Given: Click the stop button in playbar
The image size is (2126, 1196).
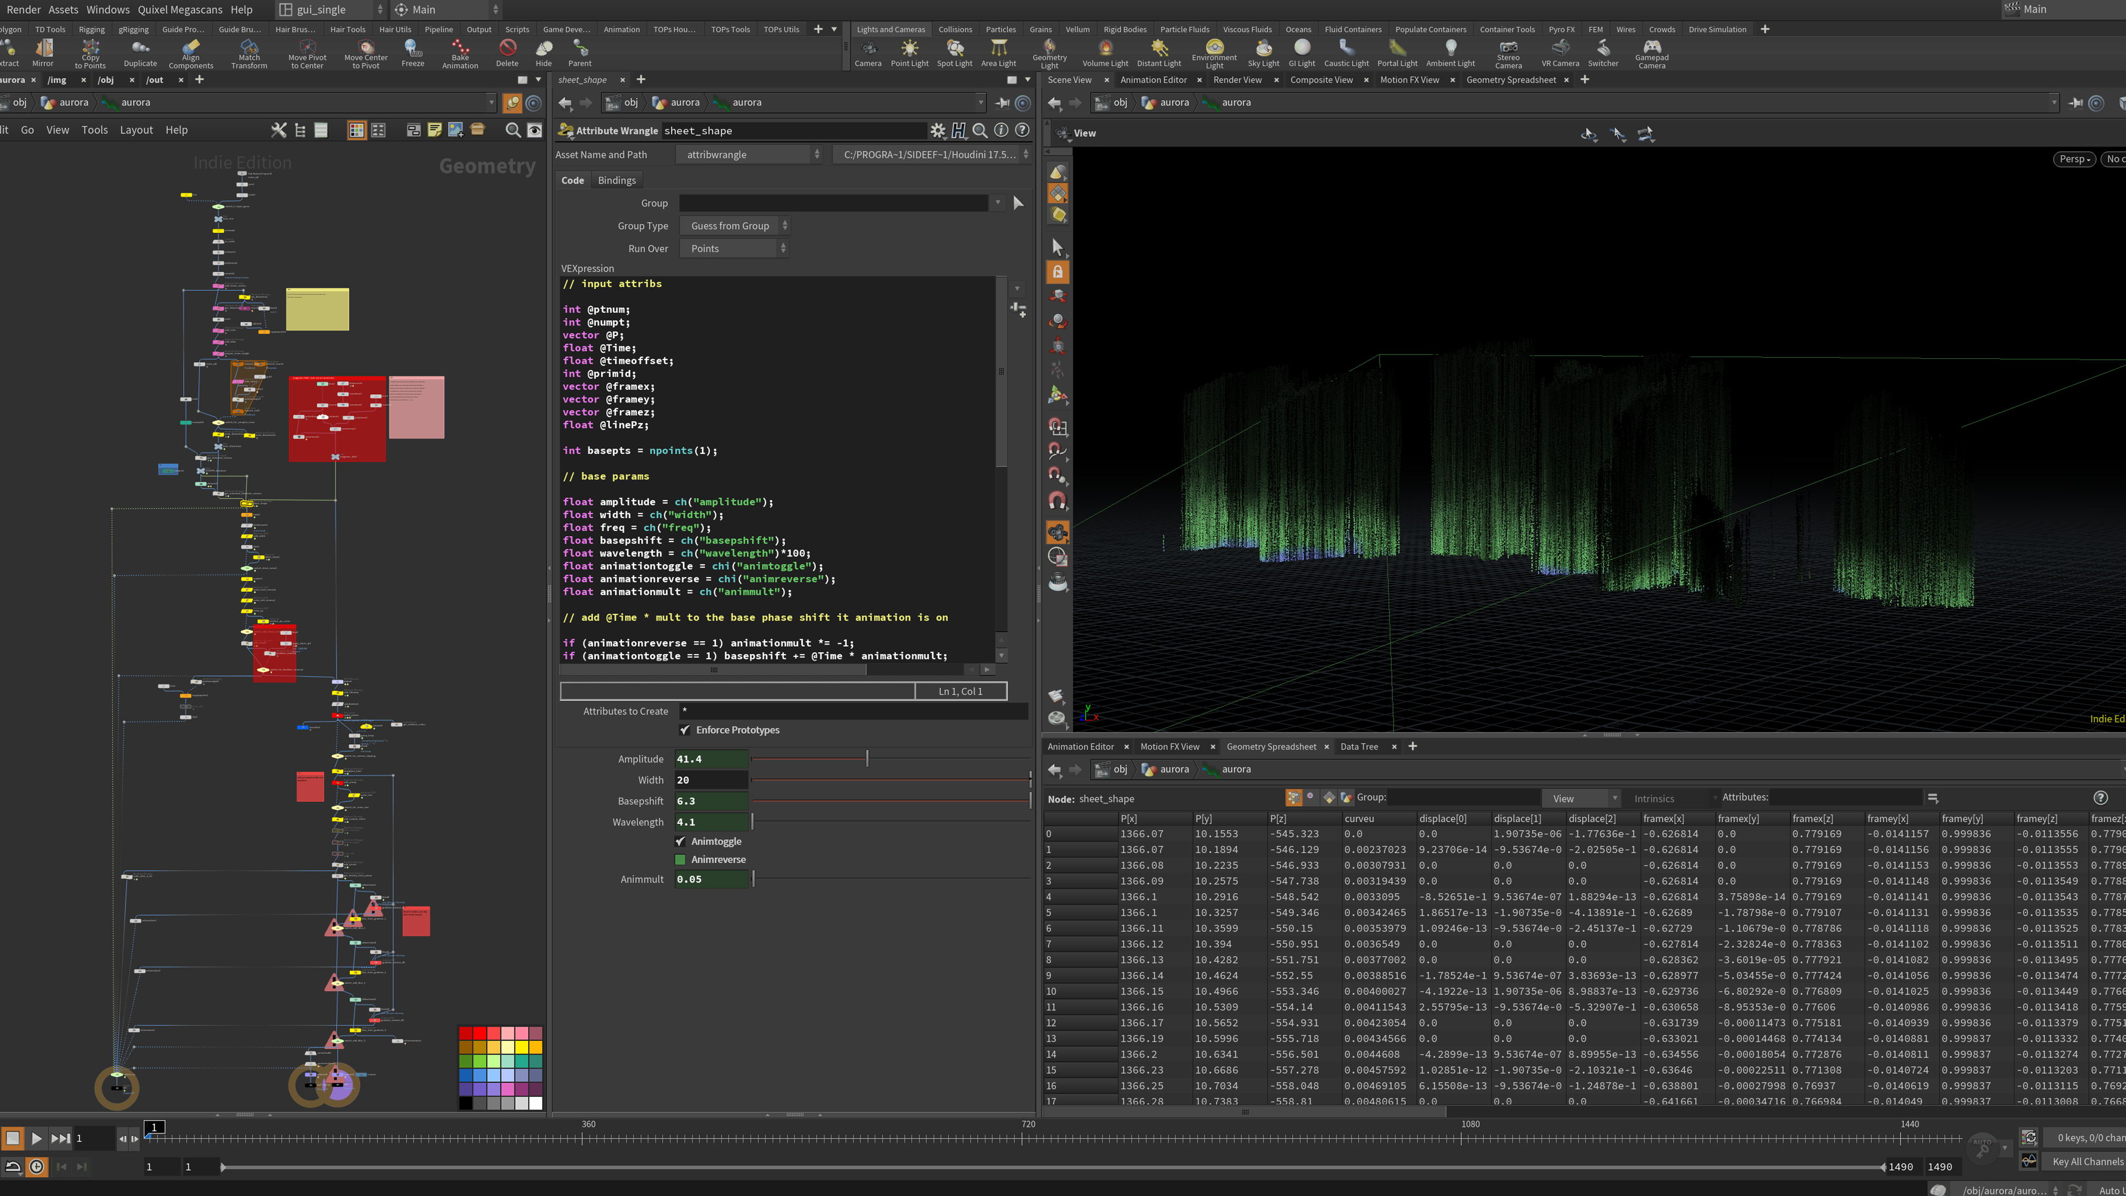Looking at the screenshot, I should [12, 1138].
